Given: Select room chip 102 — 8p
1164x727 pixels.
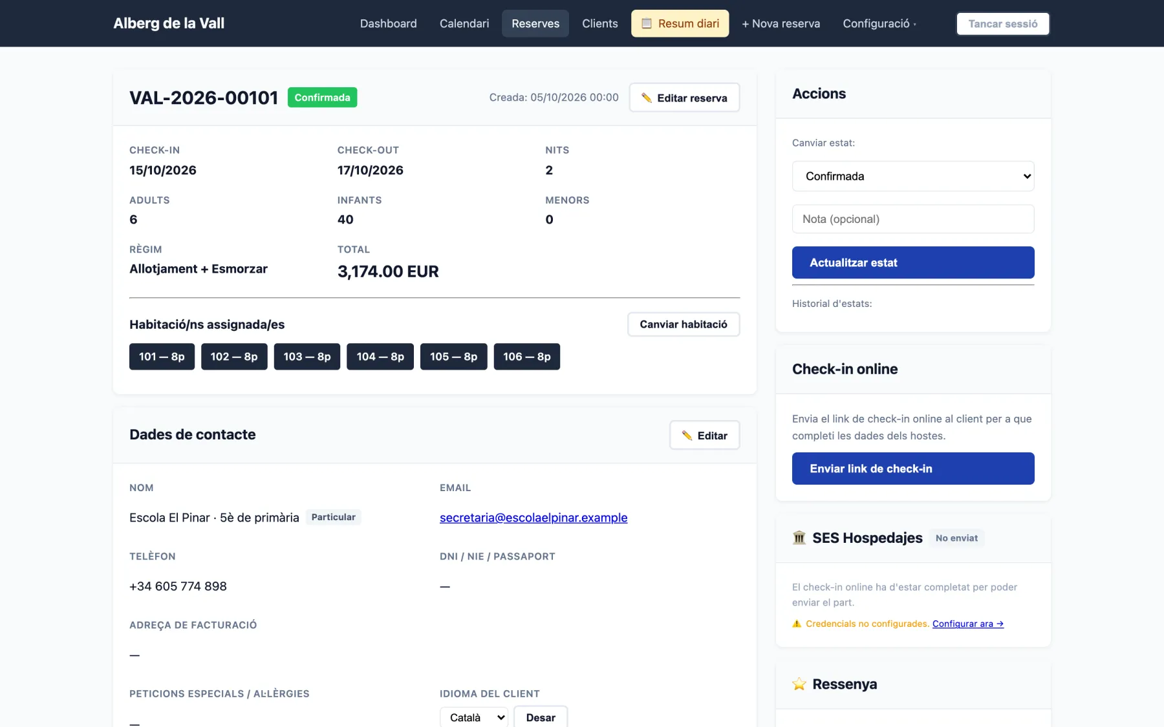Looking at the screenshot, I should [x=234, y=357].
